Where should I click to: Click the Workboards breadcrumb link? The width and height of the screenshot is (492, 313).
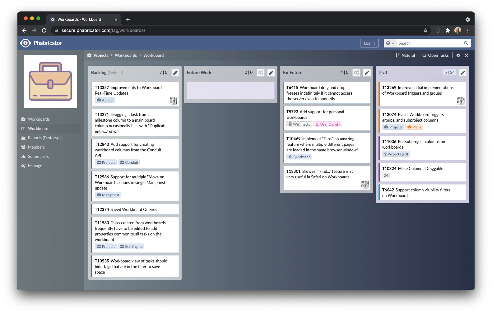pos(126,55)
